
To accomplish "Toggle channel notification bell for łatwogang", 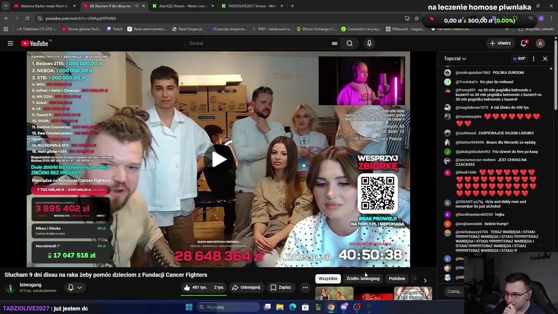I will point(71,287).
